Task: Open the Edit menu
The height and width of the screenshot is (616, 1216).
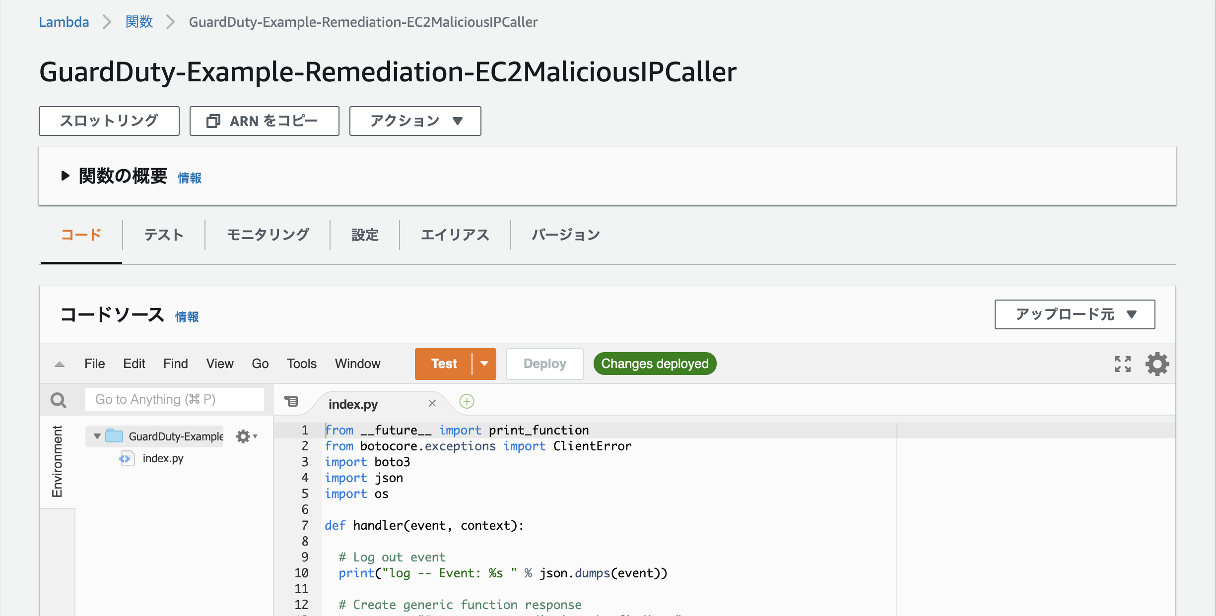Action: click(x=134, y=364)
